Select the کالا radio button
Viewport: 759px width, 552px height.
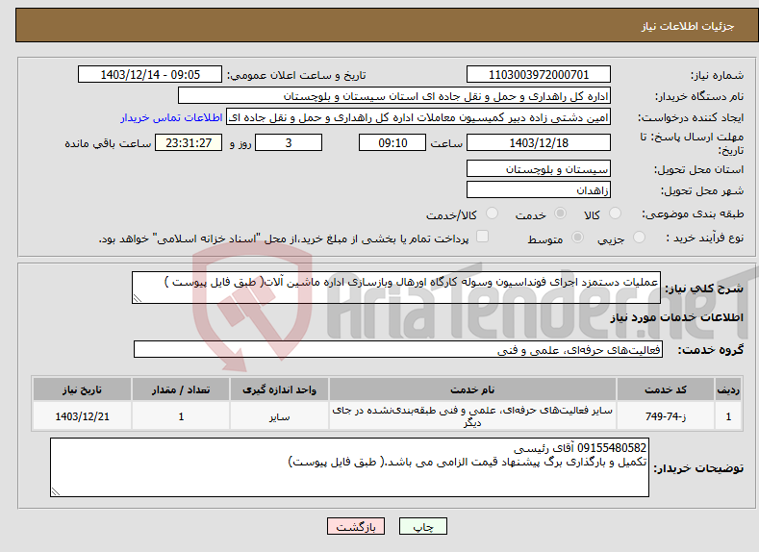(x=615, y=213)
